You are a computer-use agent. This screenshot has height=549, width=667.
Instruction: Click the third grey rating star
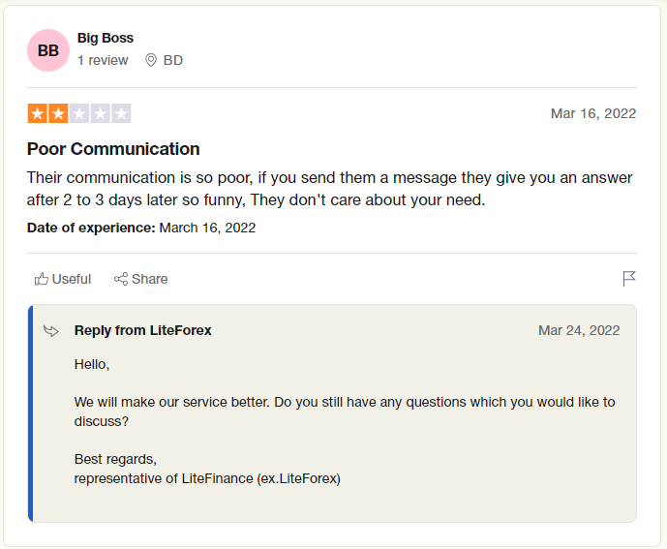(79, 113)
